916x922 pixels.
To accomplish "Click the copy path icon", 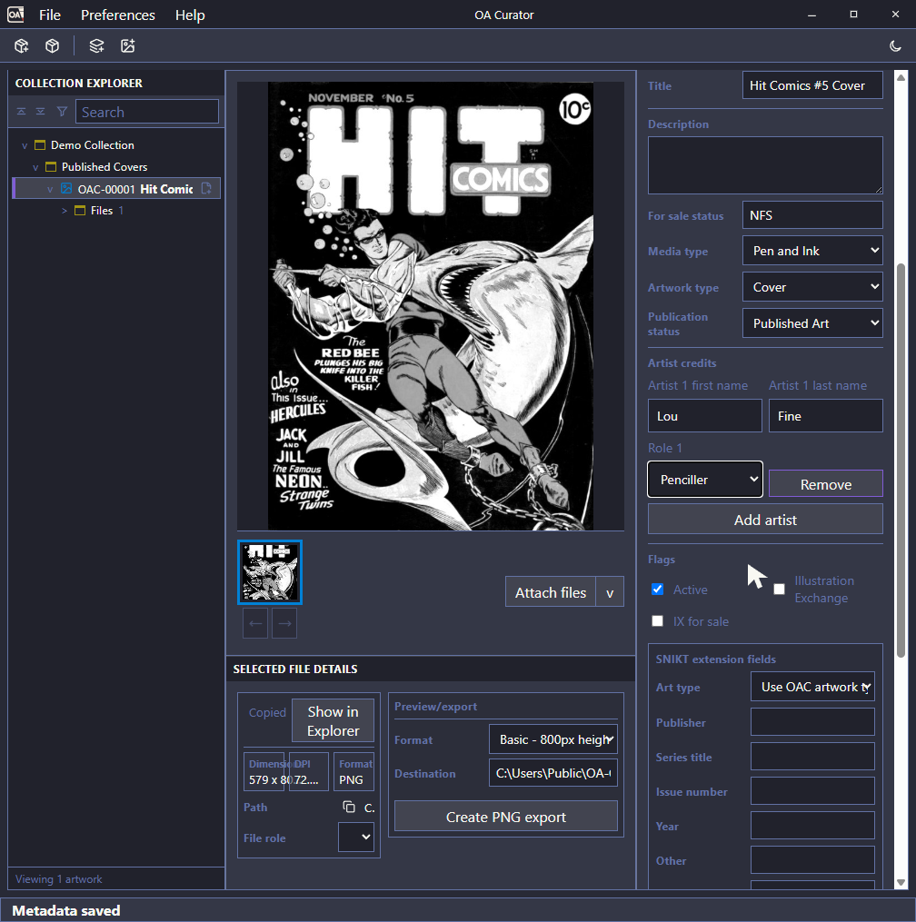I will pos(349,807).
